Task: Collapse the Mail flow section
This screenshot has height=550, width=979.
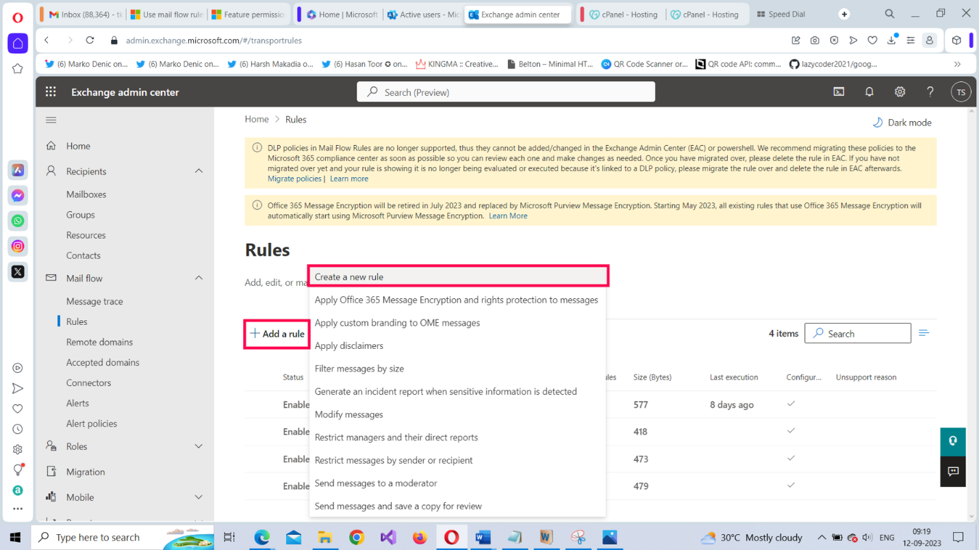Action: 199,278
